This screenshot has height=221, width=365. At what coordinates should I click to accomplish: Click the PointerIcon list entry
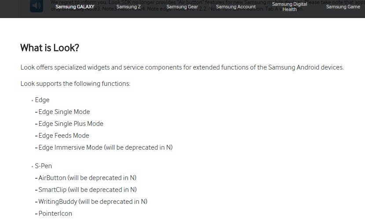55,214
